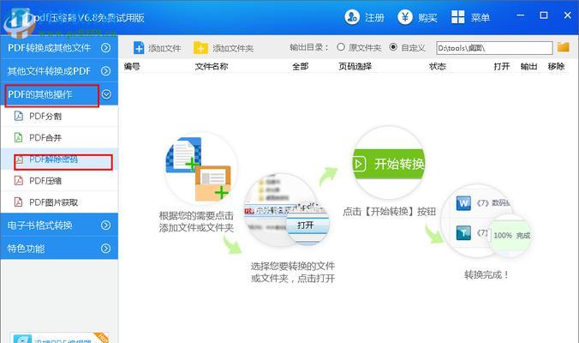The width and height of the screenshot is (579, 343).
Task: Click the 页码选择 column header
Action: point(355,66)
